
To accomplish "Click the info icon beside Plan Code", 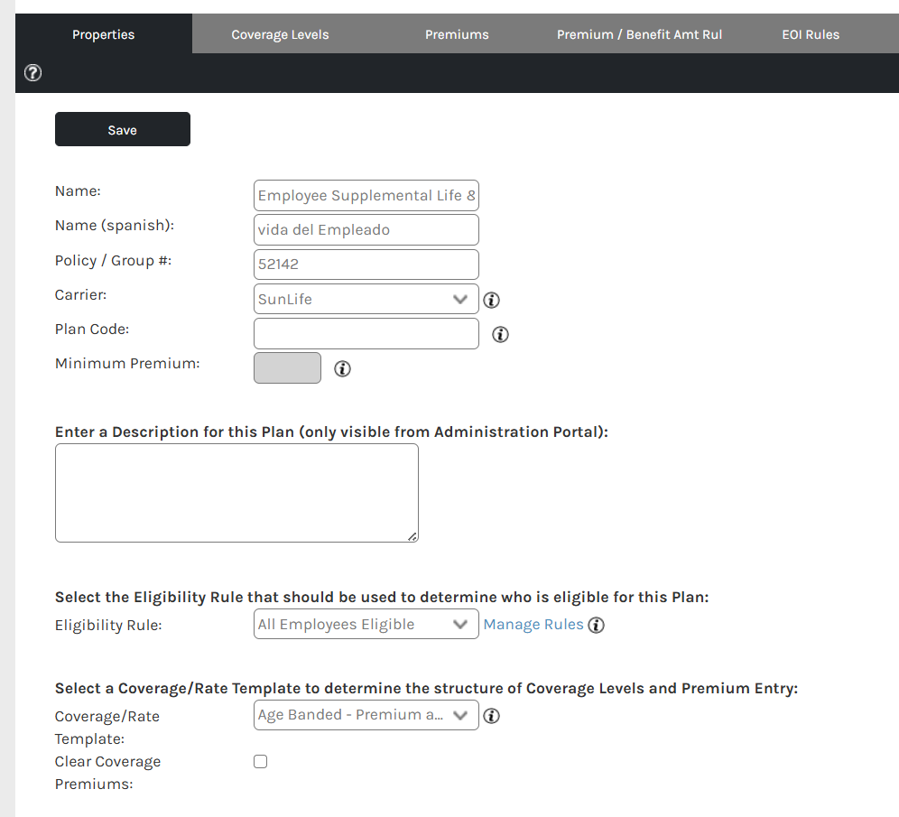I will (501, 334).
